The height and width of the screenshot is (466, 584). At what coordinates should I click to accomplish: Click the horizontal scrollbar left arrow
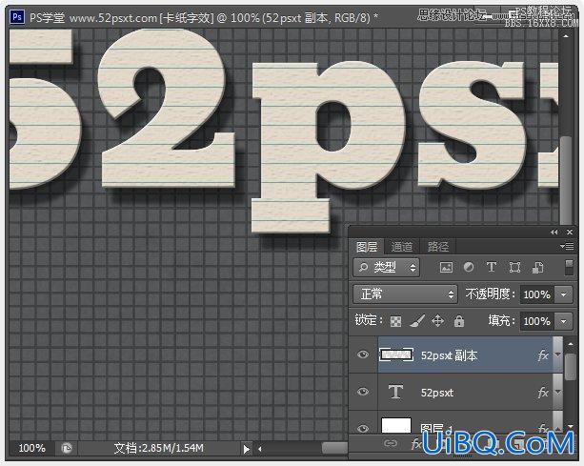259,449
